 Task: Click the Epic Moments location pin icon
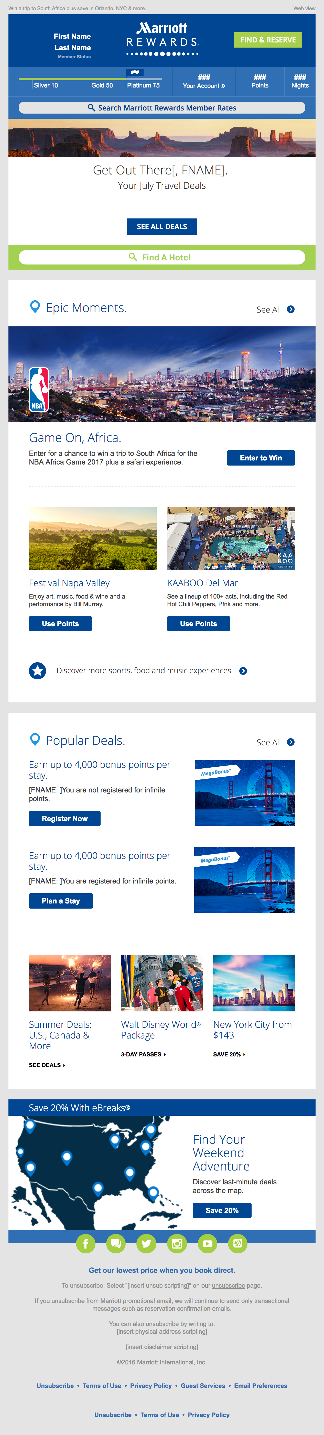pyautogui.click(x=35, y=307)
